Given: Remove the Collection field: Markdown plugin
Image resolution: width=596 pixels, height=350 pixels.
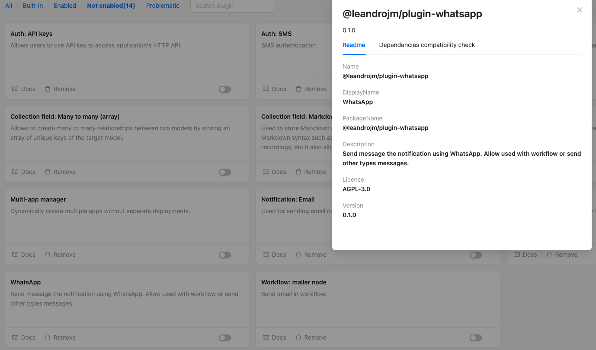Looking at the screenshot, I should pos(311,172).
